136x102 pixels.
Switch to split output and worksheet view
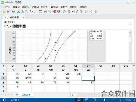[x=79, y=100]
